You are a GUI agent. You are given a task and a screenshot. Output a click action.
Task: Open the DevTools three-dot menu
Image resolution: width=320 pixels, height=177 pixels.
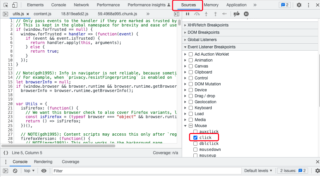(x=308, y=5)
